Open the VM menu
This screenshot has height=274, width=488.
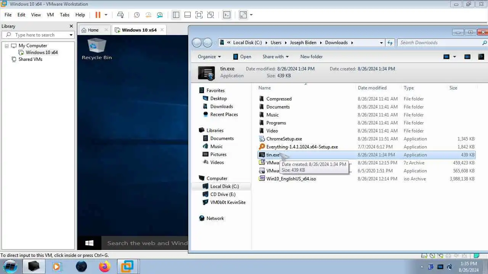[50, 15]
